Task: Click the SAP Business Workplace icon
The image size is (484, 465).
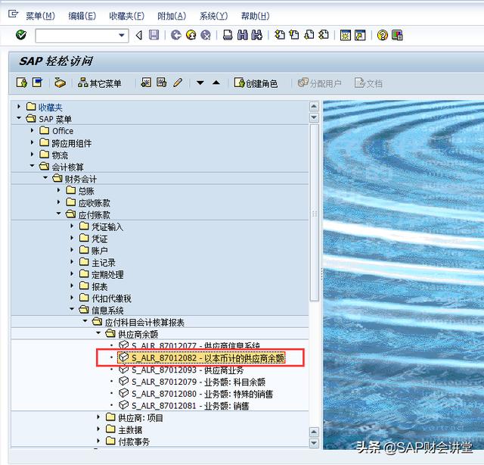Action: 60,83
